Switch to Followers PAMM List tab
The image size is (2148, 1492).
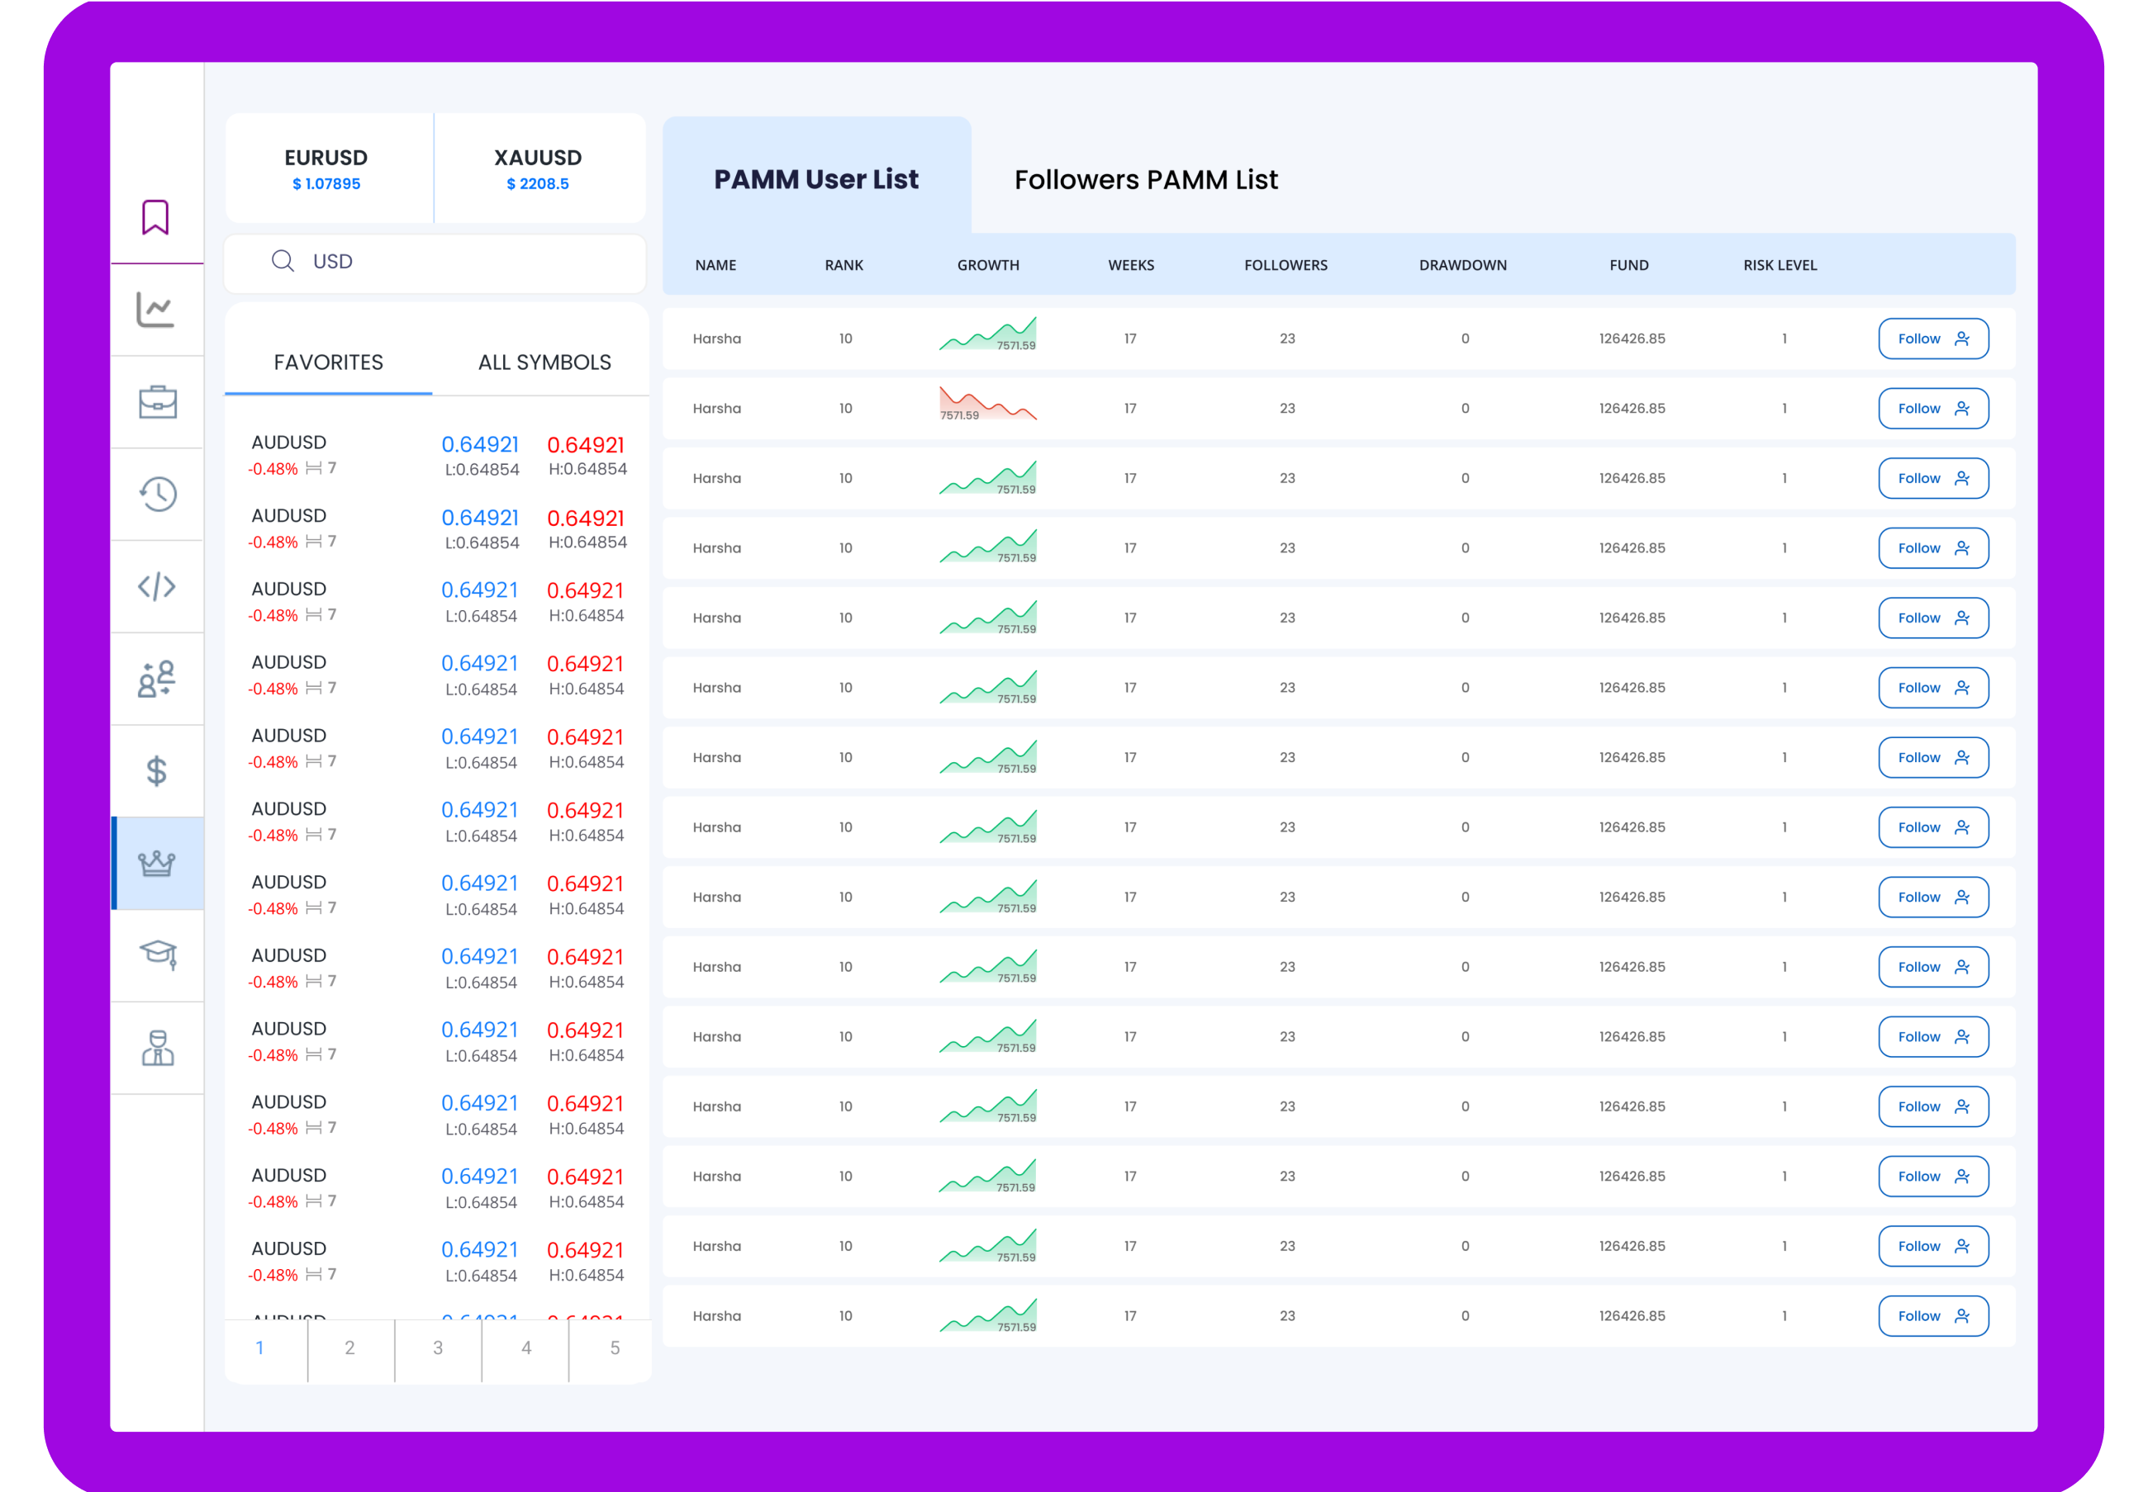pyautogui.click(x=1146, y=179)
